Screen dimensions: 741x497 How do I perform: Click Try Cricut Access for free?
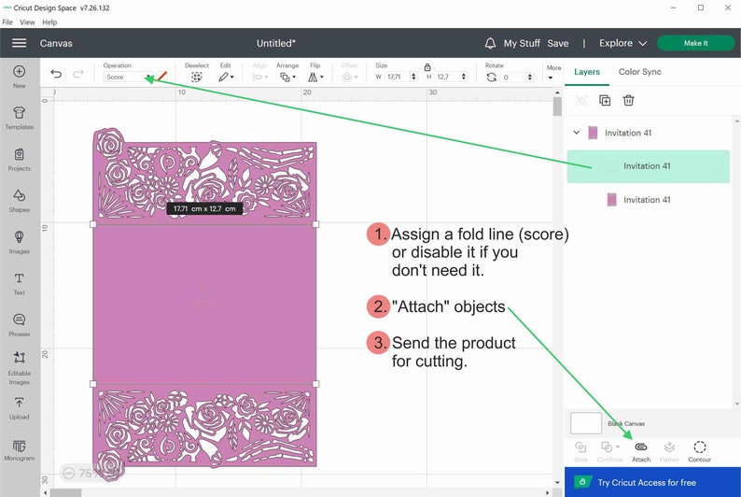652,482
